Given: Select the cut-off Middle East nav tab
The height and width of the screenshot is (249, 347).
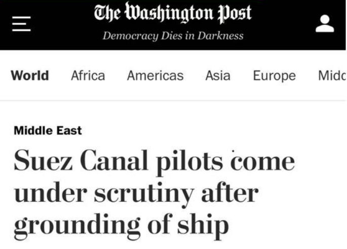Looking at the screenshot, I should click(331, 76).
